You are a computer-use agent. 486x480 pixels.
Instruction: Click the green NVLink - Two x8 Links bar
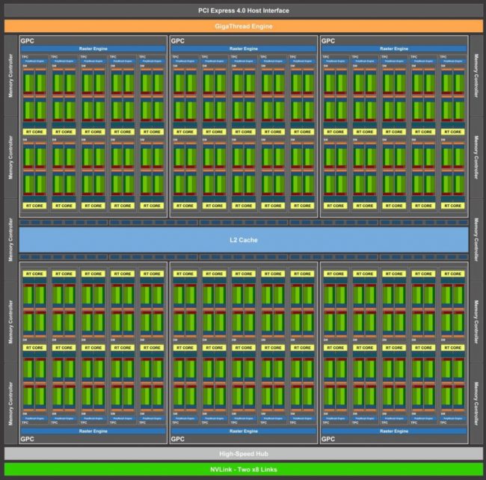243,469
